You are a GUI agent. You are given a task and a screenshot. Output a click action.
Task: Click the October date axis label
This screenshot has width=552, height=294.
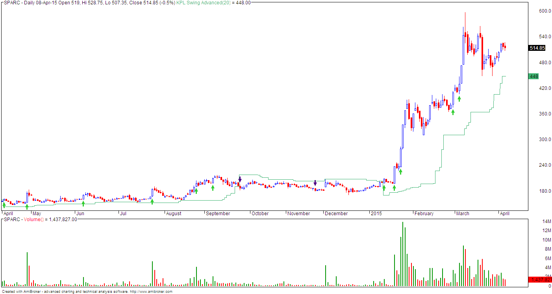click(260, 214)
